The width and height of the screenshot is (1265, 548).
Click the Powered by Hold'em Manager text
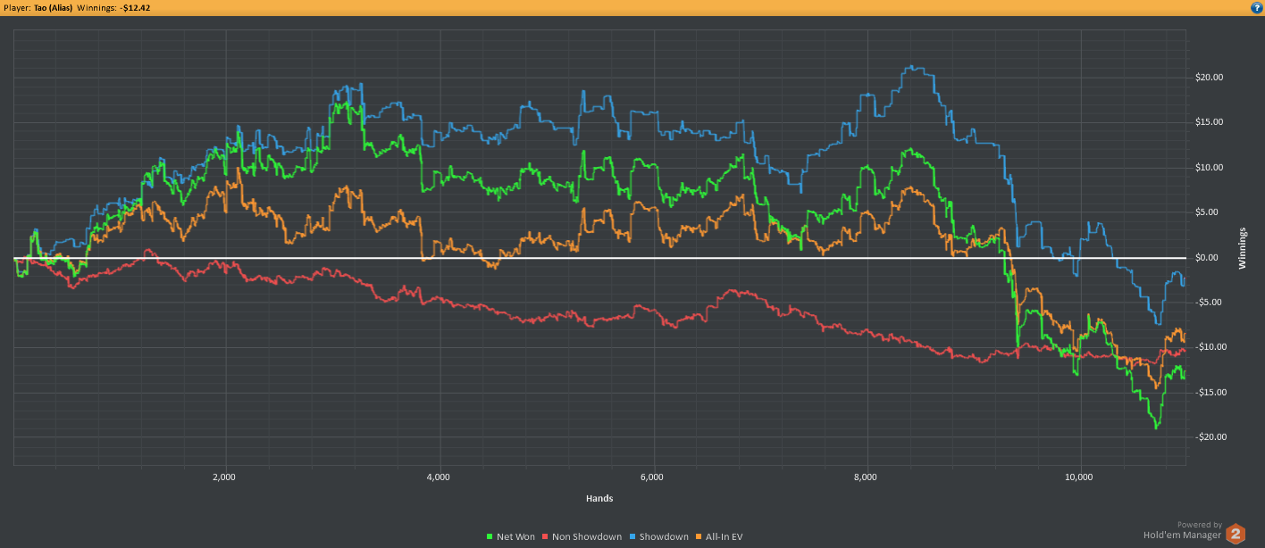click(x=1183, y=531)
